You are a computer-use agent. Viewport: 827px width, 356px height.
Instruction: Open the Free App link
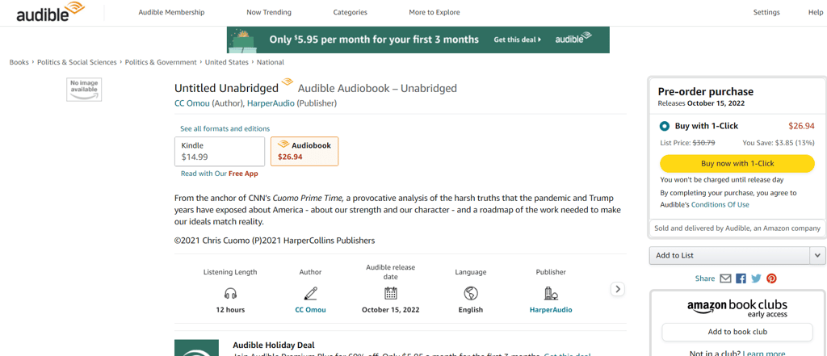(243, 174)
